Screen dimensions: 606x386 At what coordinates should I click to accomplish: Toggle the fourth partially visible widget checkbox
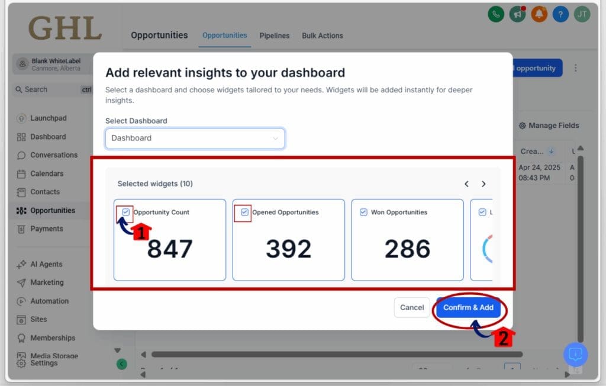(x=482, y=212)
